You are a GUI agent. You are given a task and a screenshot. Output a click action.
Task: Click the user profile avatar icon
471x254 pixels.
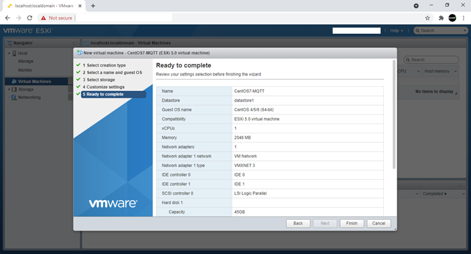click(x=452, y=18)
